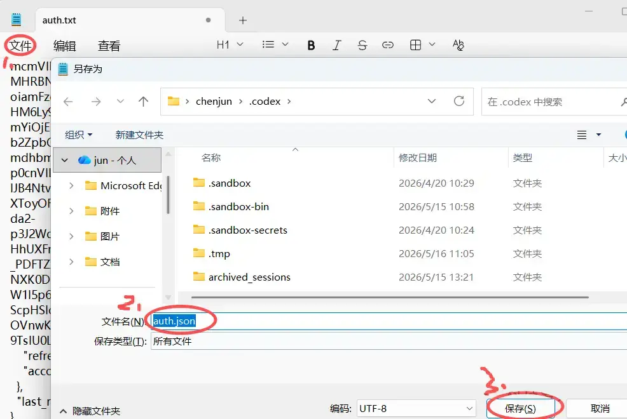Expand the list style dropdown arrow
This screenshot has width=627, height=419.
(285, 44)
